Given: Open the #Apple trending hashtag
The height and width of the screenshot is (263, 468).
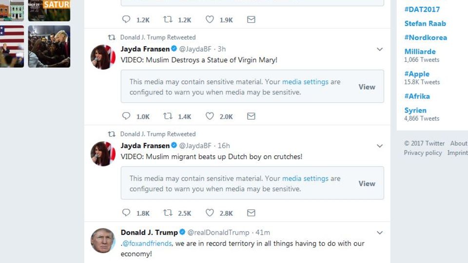Looking at the screenshot, I should click(417, 74).
